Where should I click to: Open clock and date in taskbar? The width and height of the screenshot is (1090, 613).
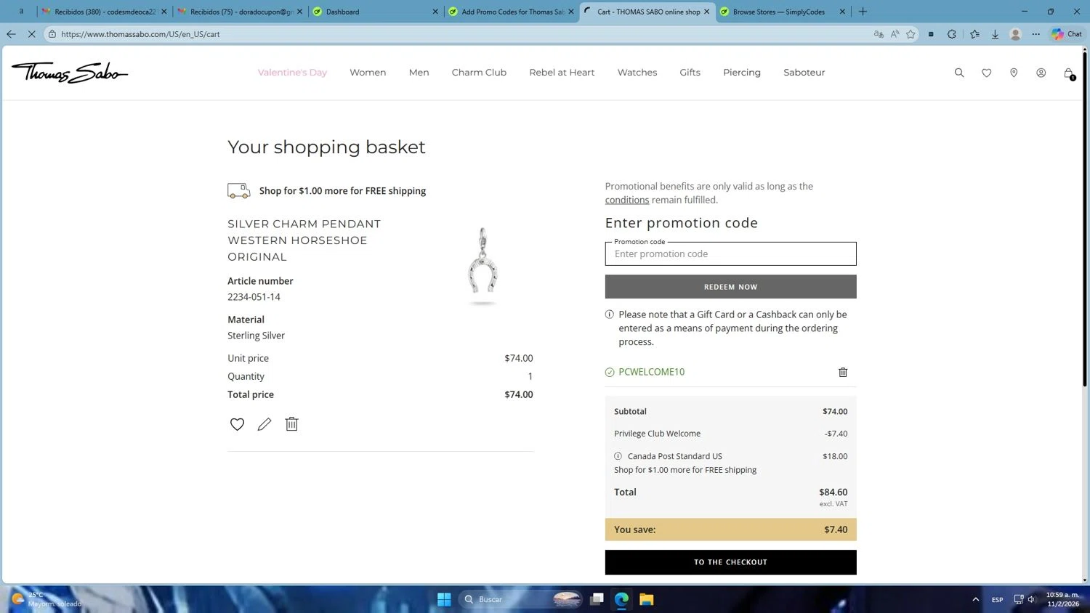[1062, 599]
